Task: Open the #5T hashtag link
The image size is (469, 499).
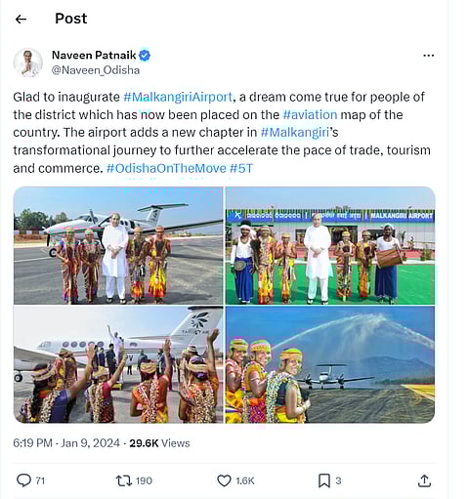Action: point(241,168)
